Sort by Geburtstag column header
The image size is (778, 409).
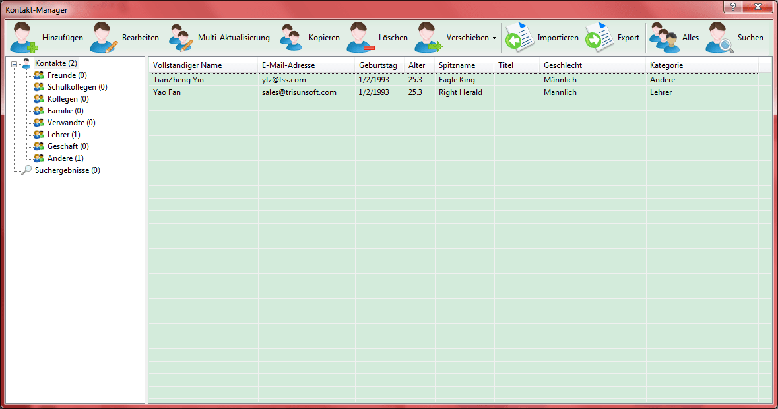[x=379, y=65]
